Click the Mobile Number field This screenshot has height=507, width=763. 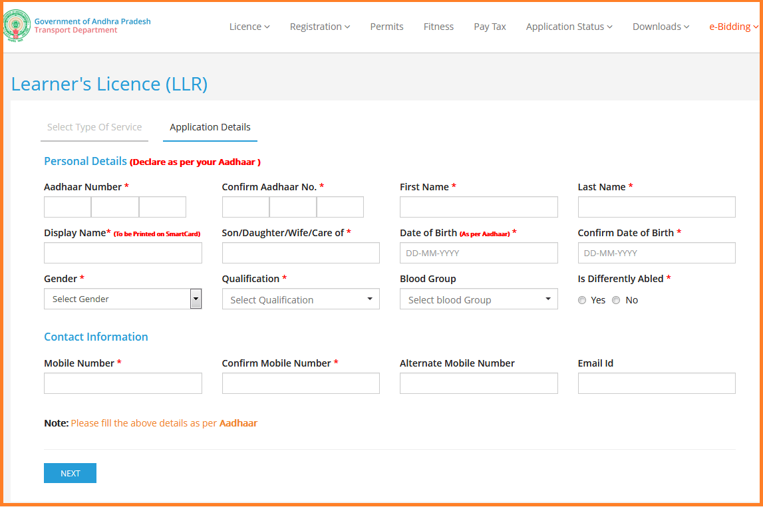(x=123, y=383)
